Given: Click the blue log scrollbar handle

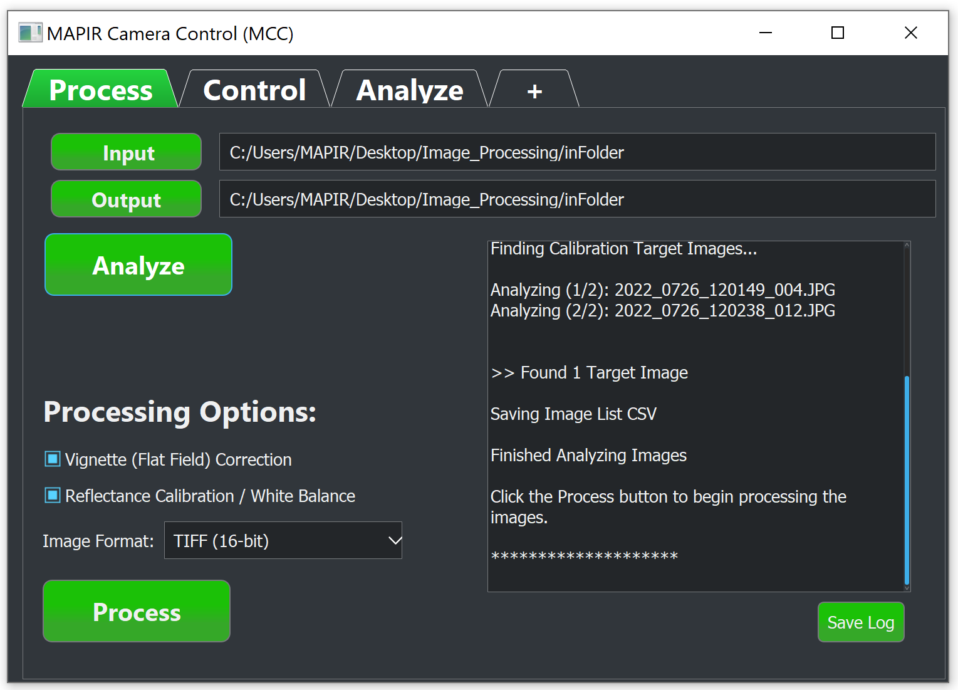Looking at the screenshot, I should 907,479.
